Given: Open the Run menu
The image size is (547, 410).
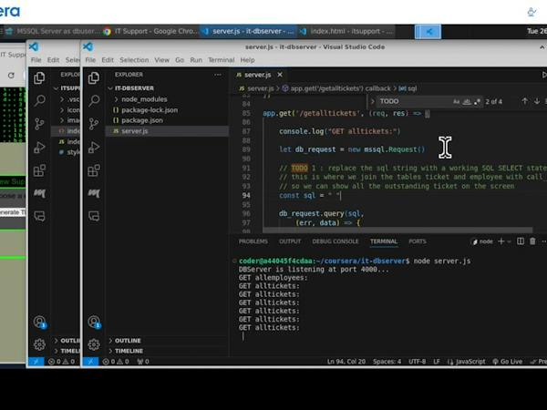Looking at the screenshot, I should click(x=196, y=60).
